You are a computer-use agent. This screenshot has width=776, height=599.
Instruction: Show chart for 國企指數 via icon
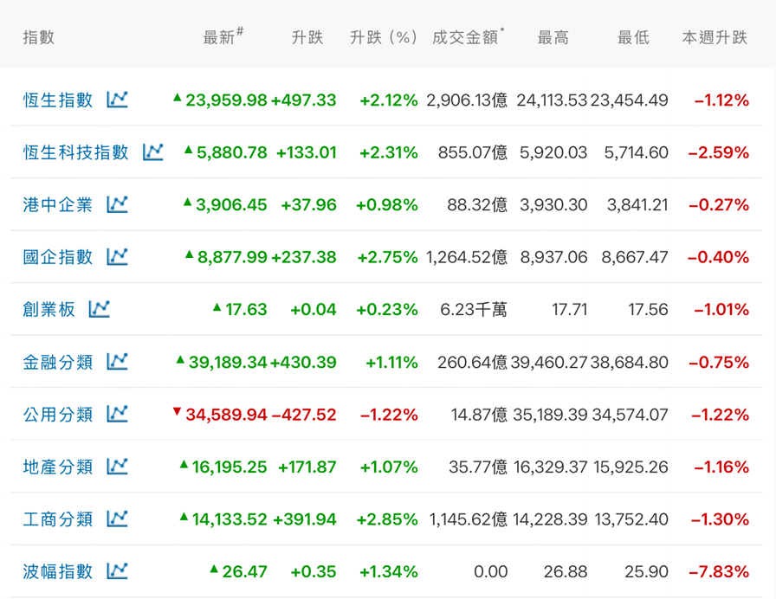tap(117, 256)
